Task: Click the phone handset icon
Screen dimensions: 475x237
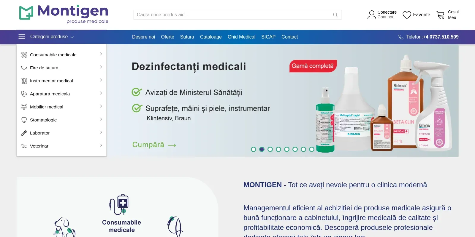Action: tap(401, 37)
